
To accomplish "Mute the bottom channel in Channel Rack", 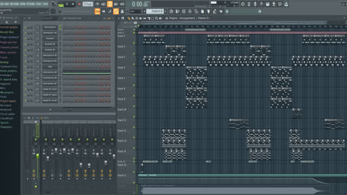I will (x=25, y=100).
